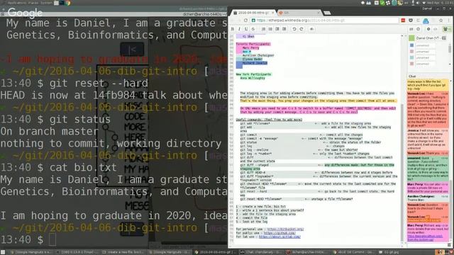The width and height of the screenshot is (454, 255).
Task: Open the bitbucket.org link in pad
Action: click(285, 229)
